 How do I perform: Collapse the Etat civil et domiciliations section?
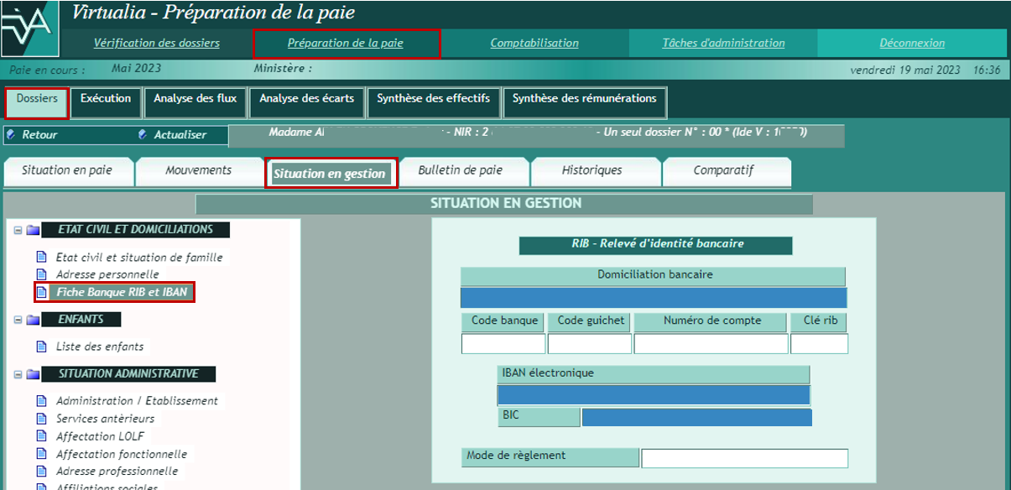(18, 230)
